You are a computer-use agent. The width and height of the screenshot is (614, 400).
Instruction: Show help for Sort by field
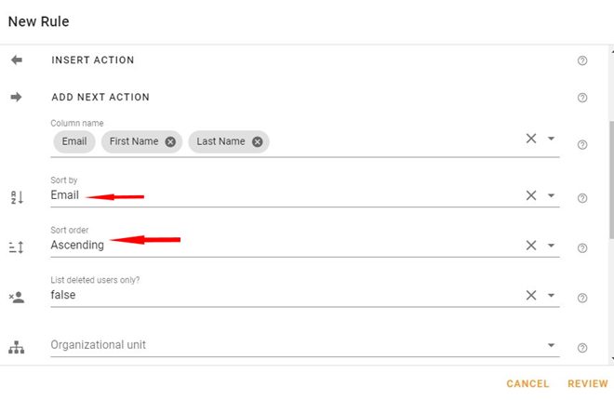pos(582,198)
